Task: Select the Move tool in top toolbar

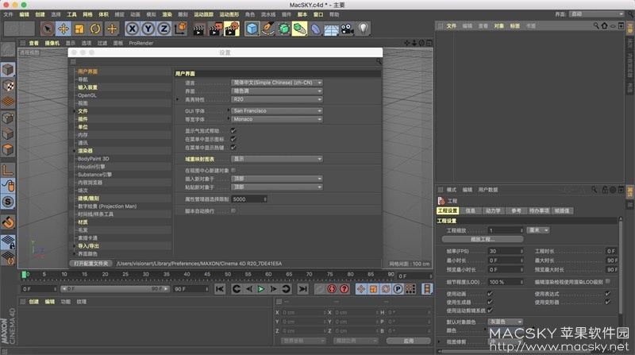Action: coord(63,29)
